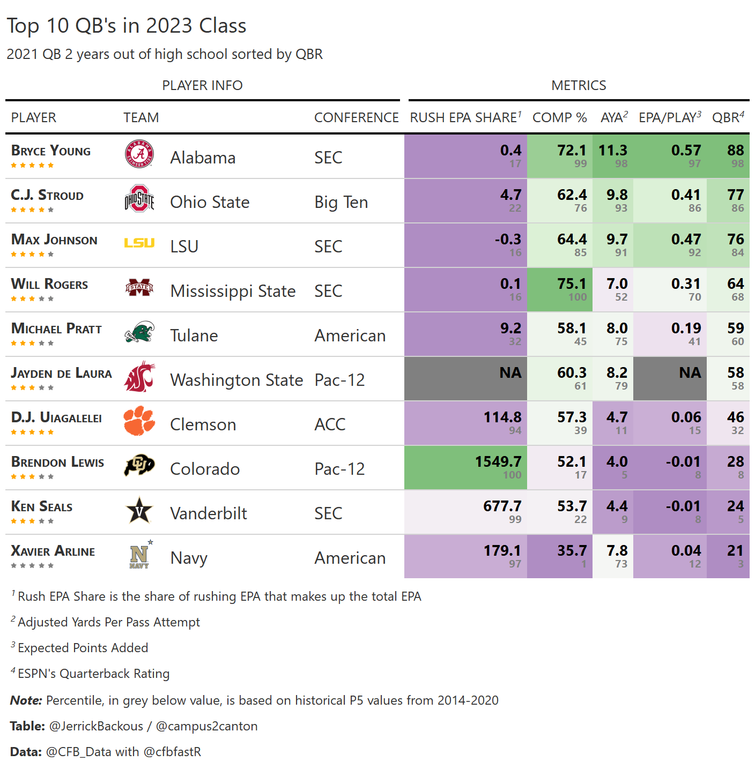Click the Colorado Buffaloes logo

tap(139, 466)
